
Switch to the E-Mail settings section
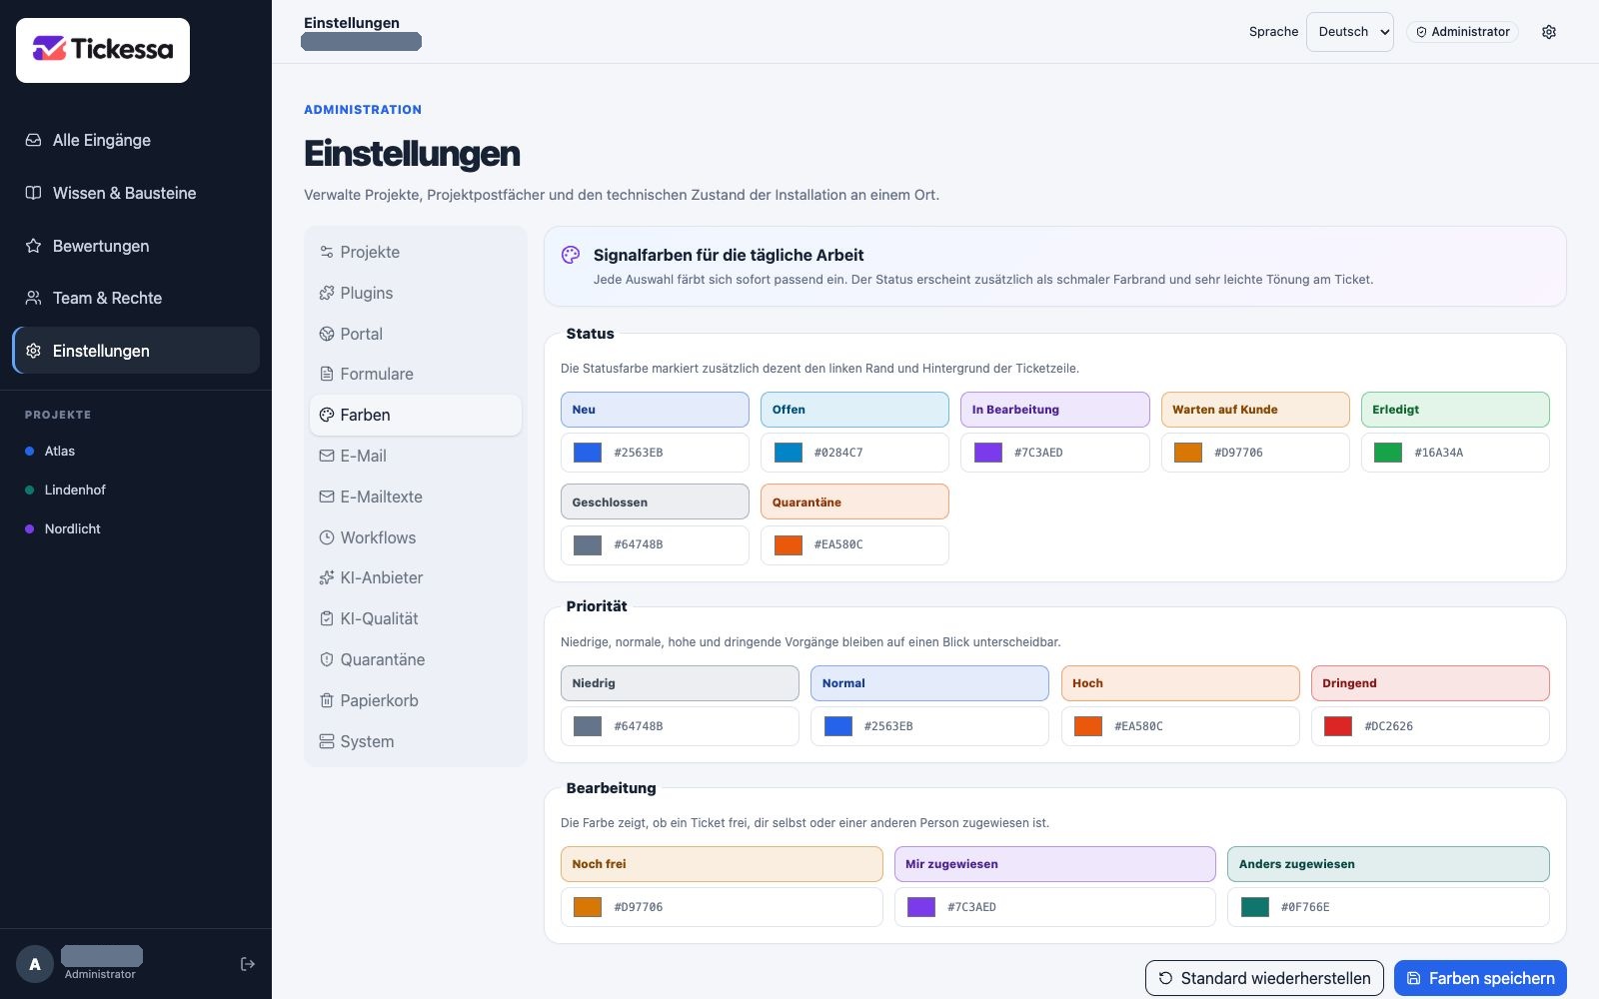[416, 456]
